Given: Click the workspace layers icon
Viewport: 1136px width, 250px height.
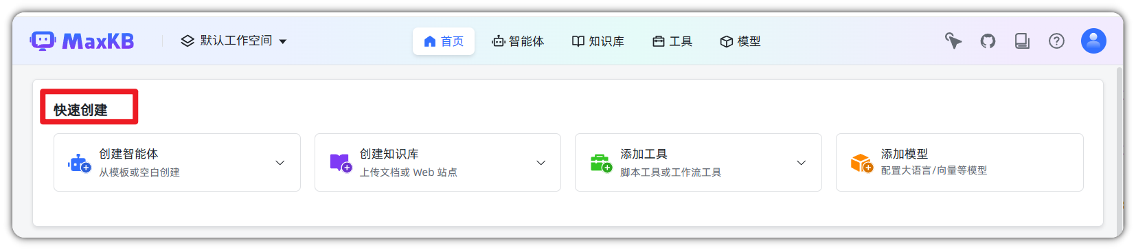Looking at the screenshot, I should click(x=188, y=41).
